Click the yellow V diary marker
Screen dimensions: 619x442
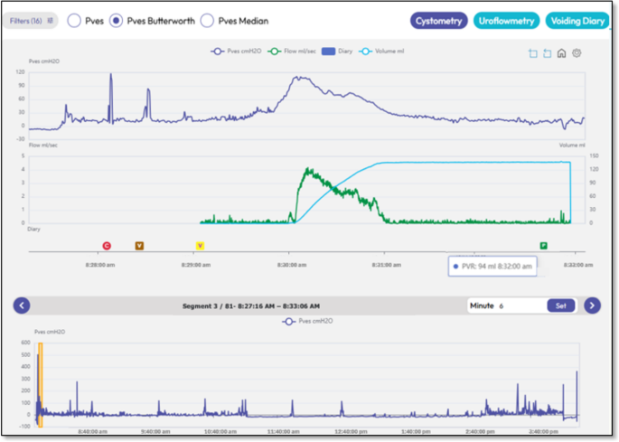click(200, 246)
